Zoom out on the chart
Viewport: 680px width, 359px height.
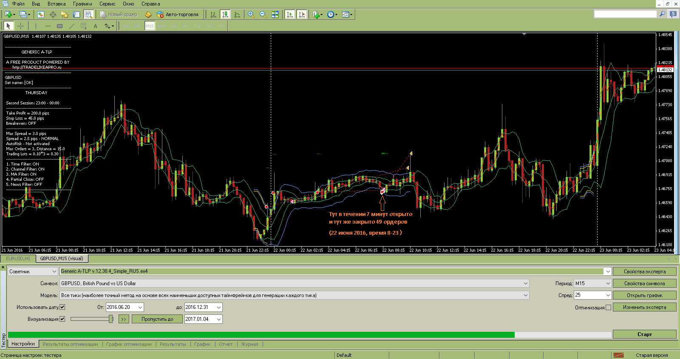coord(263,14)
